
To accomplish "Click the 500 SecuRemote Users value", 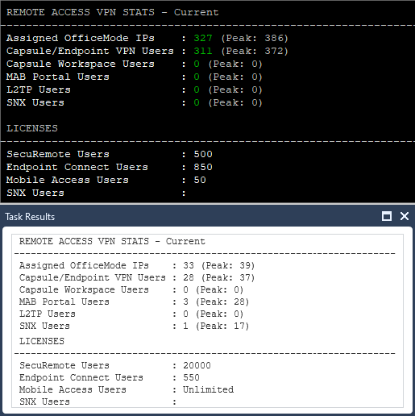I will [203, 154].
